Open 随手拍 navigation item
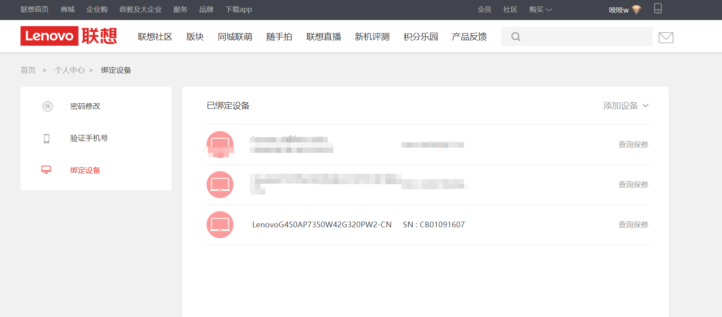Viewport: 722px width, 317px height. pyautogui.click(x=279, y=37)
